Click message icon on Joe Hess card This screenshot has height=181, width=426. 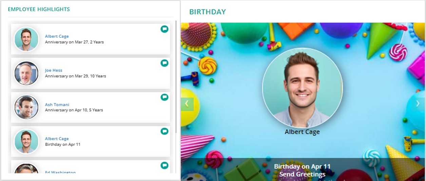[x=164, y=63]
